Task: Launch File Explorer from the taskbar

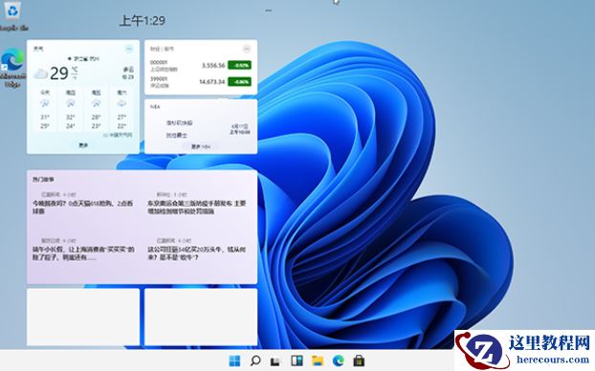Action: 318,360
